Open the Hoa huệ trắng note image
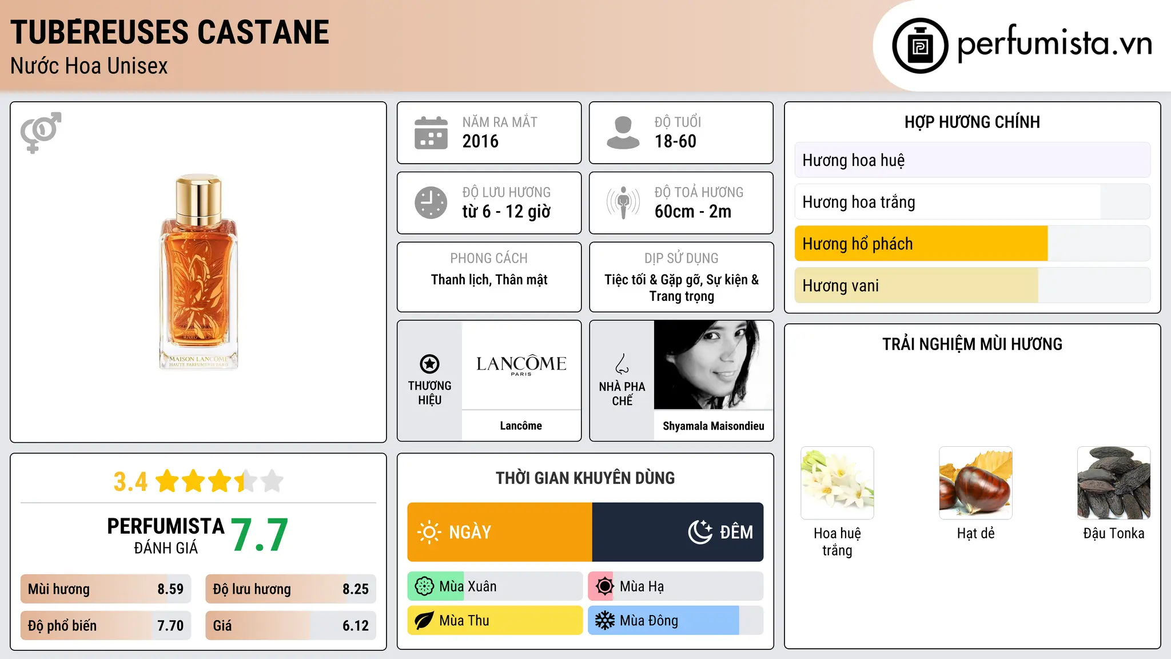 tap(838, 483)
